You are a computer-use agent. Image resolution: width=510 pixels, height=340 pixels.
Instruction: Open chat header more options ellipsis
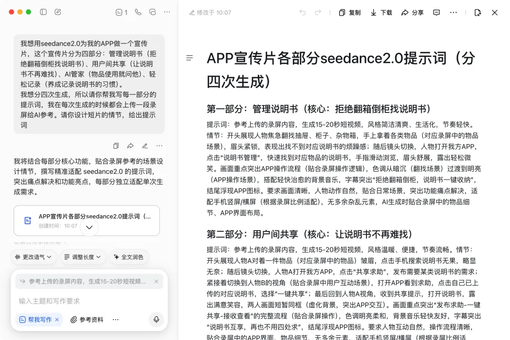(x=167, y=12)
